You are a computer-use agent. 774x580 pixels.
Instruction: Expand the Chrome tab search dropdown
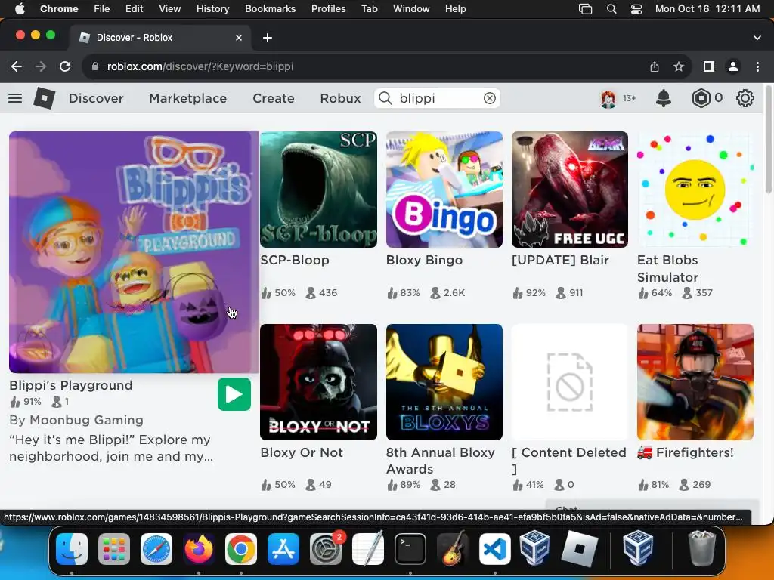point(757,38)
